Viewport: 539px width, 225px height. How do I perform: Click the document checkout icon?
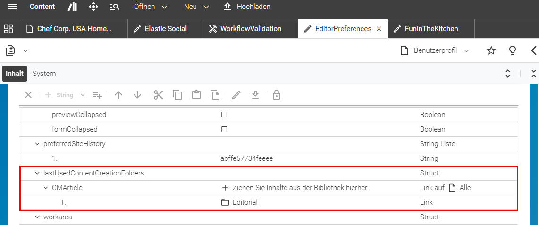click(x=10, y=51)
